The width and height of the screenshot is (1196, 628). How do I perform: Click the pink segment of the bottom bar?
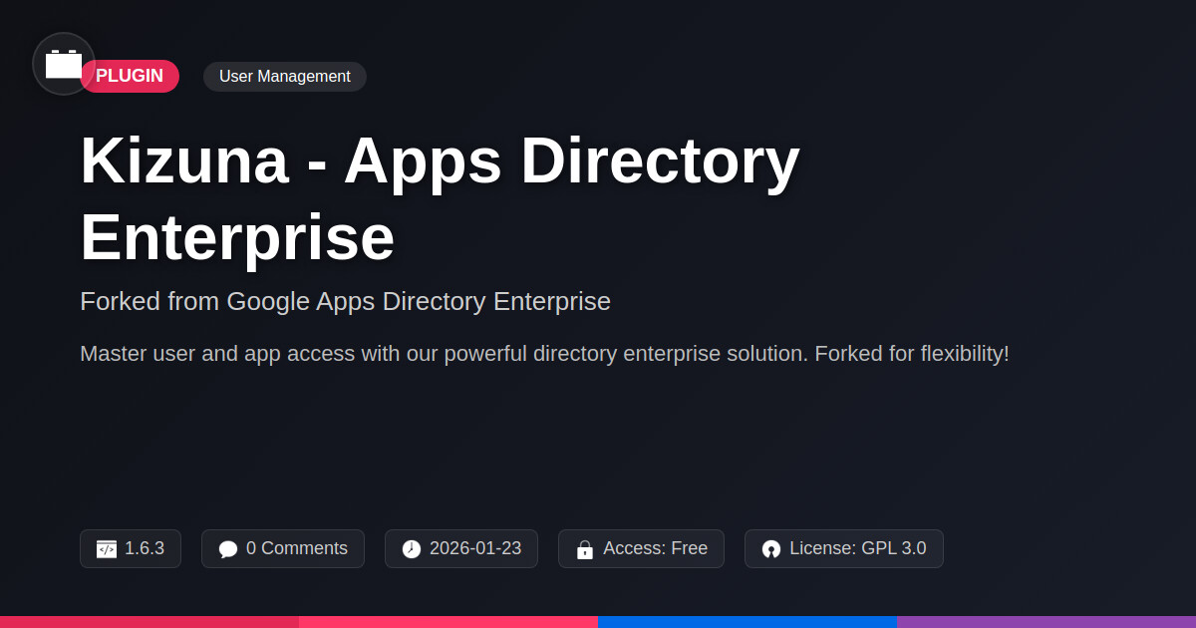pyautogui.click(x=448, y=621)
